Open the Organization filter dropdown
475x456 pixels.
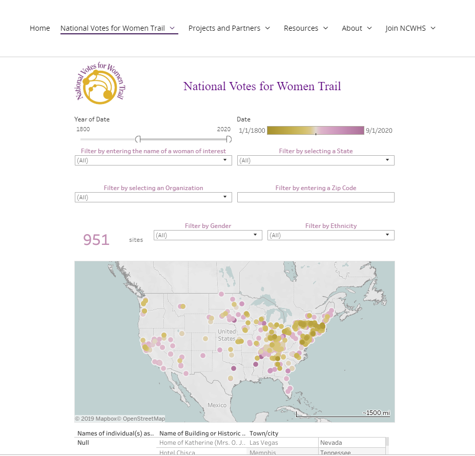153,197
